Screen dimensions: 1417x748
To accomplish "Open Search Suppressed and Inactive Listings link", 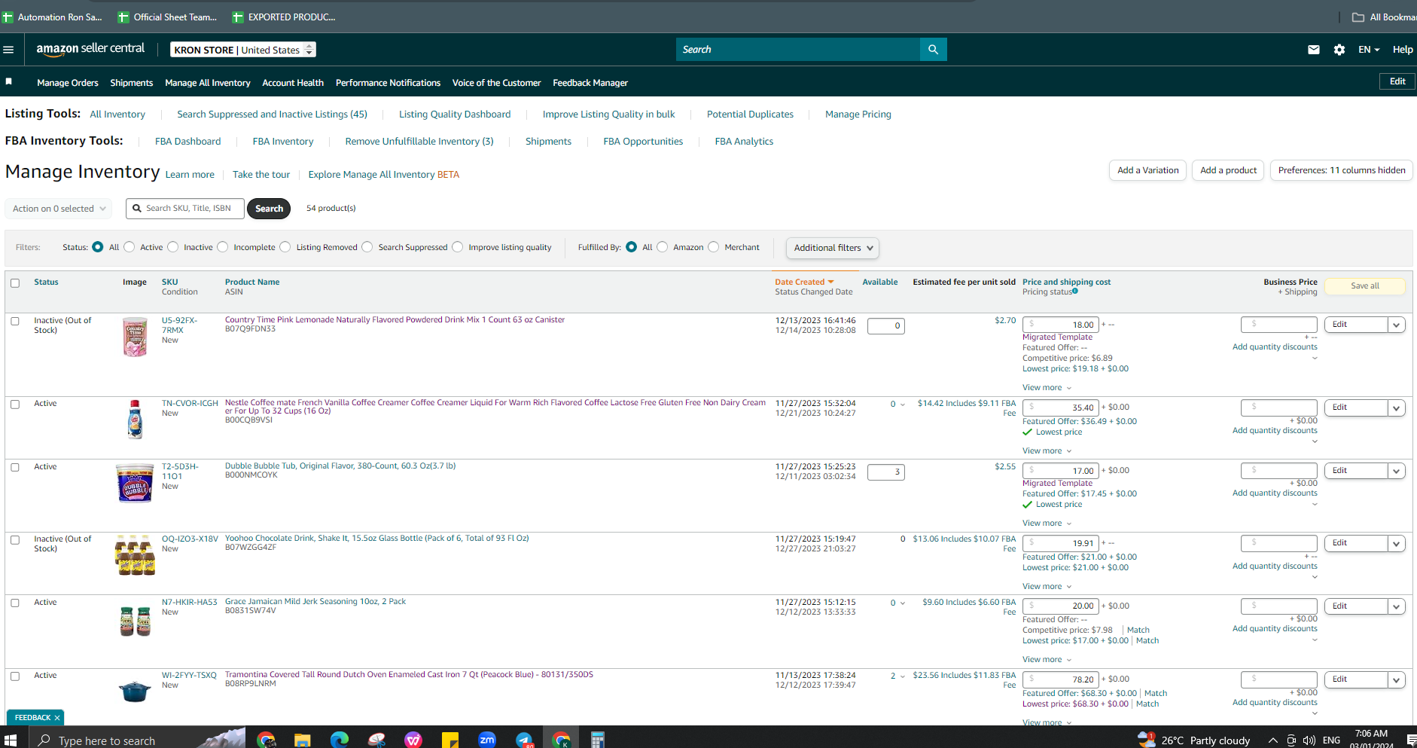I will [272, 114].
